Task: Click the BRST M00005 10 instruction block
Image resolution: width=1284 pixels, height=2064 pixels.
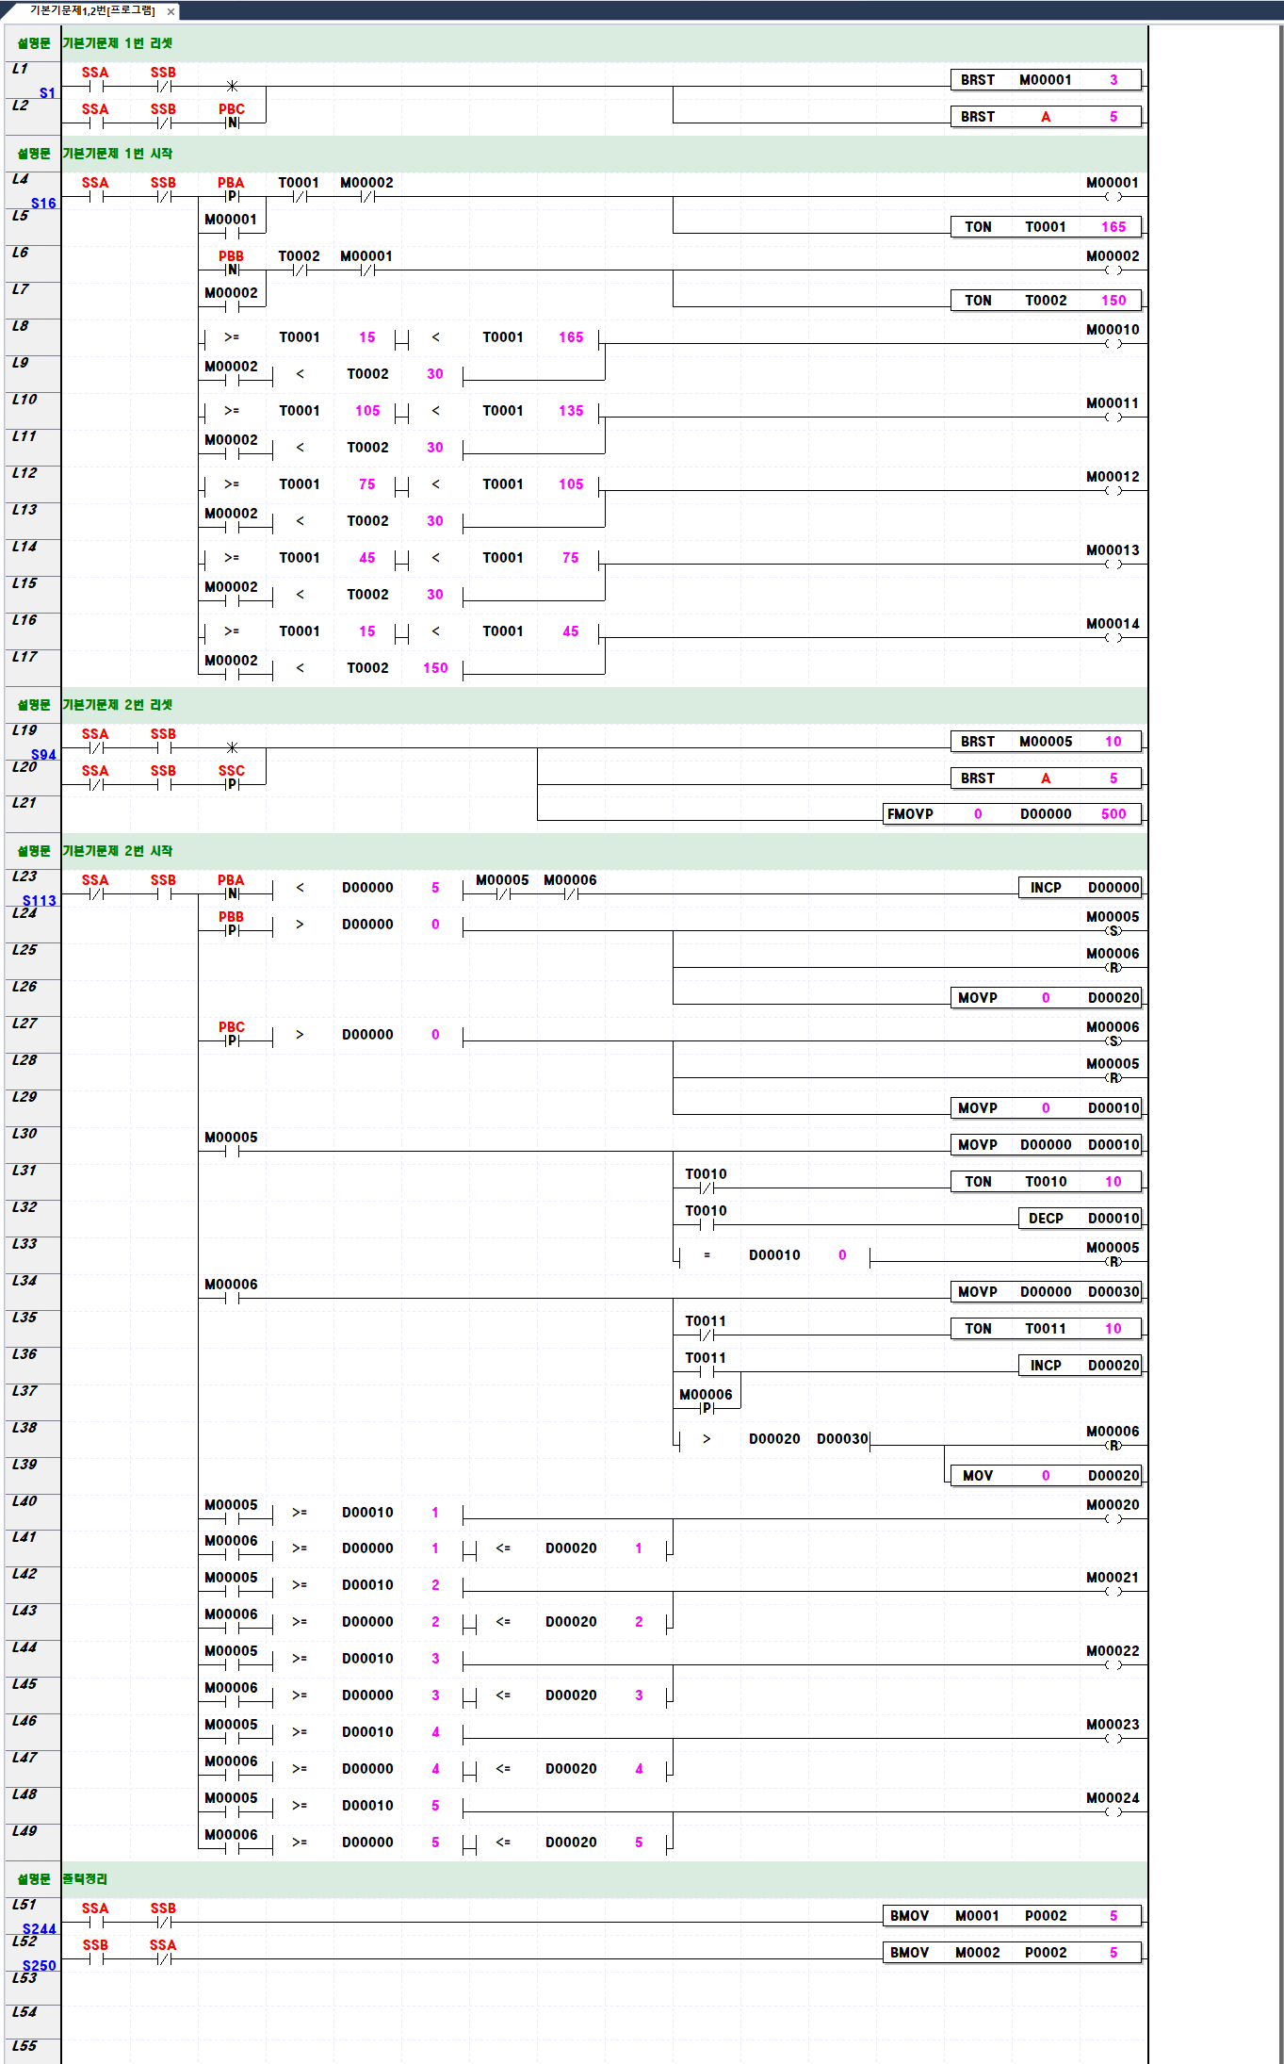Action: coord(1046,742)
